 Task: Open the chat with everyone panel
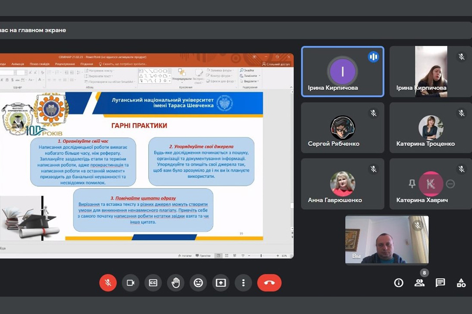point(440,283)
